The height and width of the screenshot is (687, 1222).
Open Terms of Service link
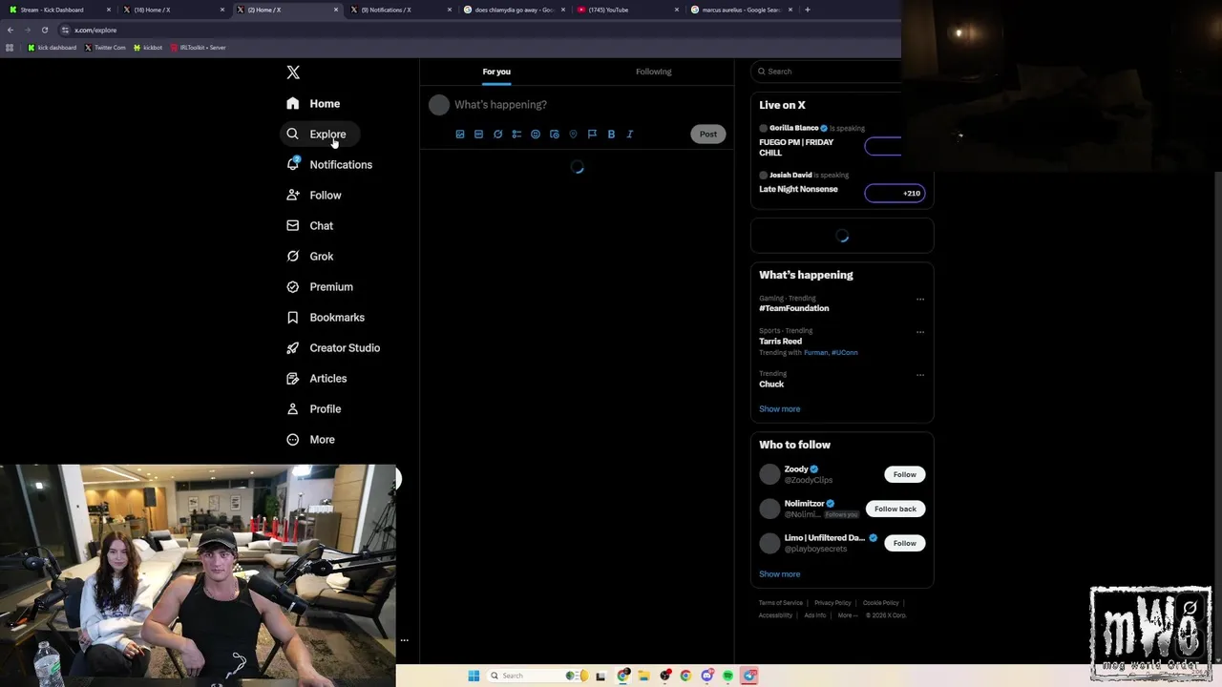click(x=781, y=603)
